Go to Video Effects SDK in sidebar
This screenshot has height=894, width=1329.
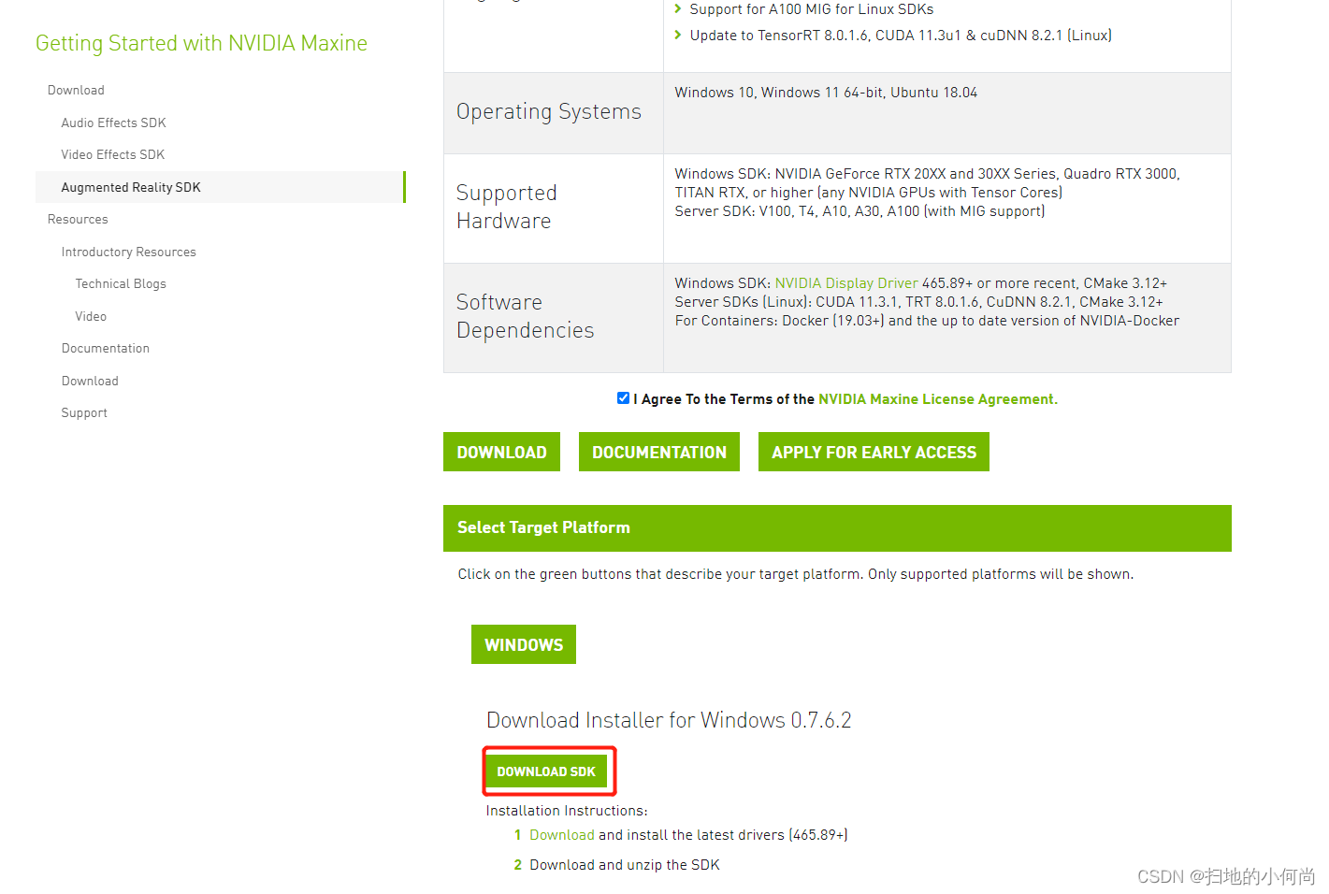pyautogui.click(x=112, y=154)
